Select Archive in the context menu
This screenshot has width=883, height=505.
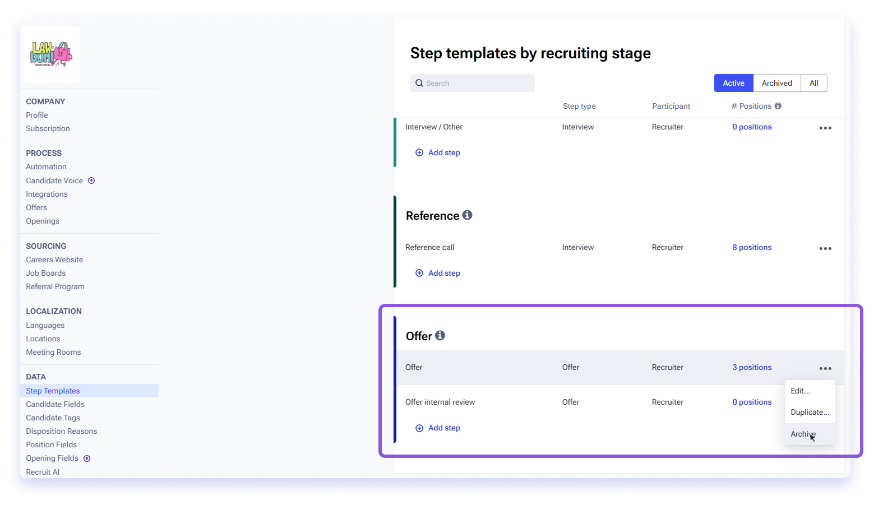810,434
